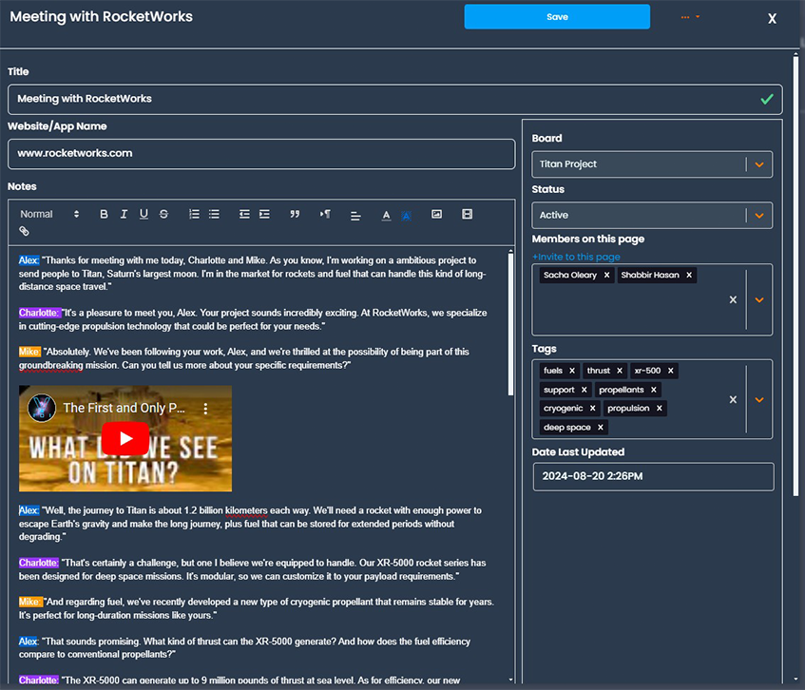Open the Board dropdown showing Titan Project
805x690 pixels.
point(758,164)
